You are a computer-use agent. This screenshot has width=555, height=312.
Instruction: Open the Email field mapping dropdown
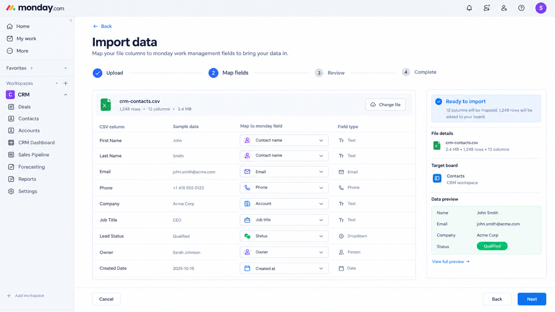tap(284, 172)
